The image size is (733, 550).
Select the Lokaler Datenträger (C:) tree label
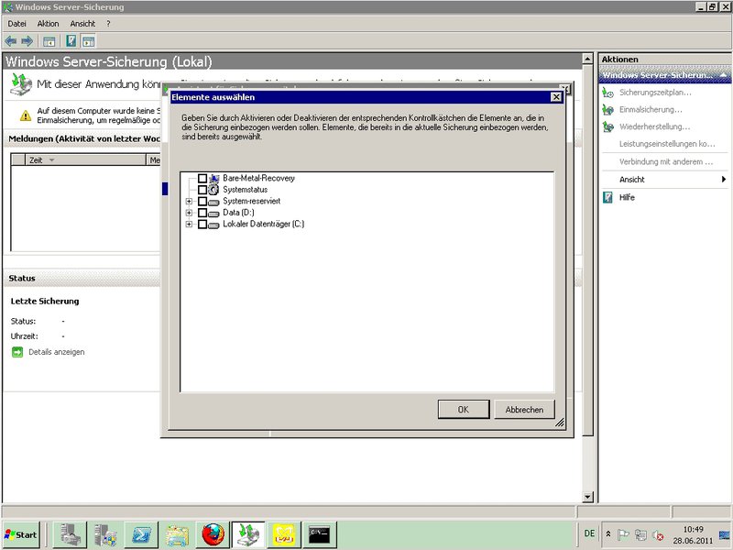pos(264,224)
